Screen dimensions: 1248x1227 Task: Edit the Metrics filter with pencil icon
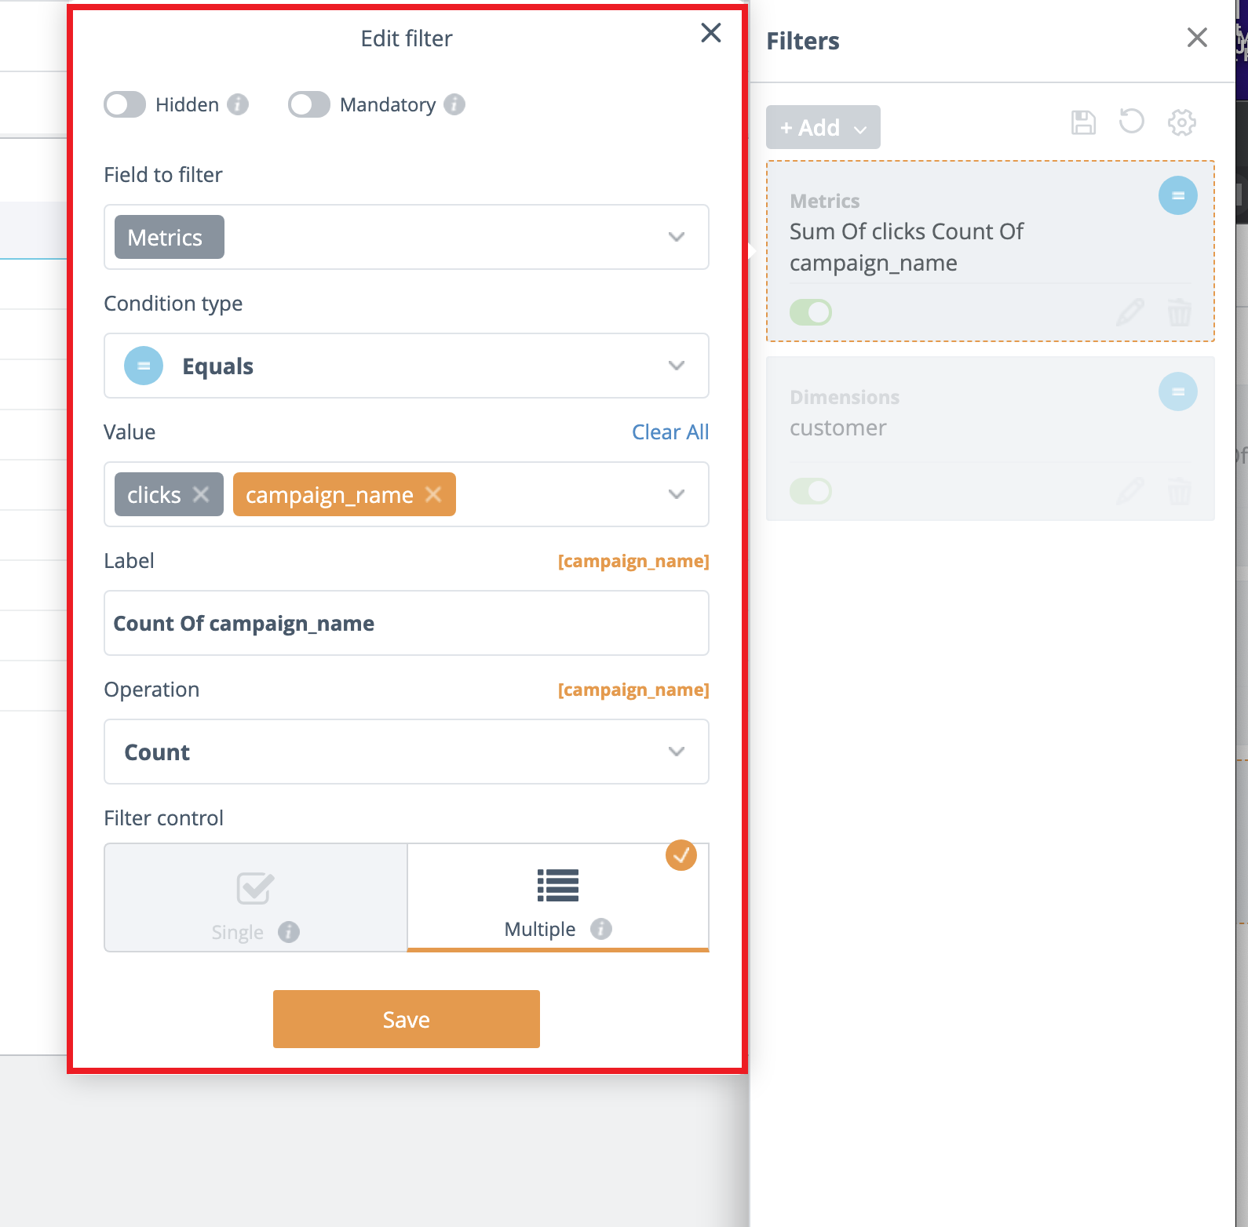[x=1130, y=312]
